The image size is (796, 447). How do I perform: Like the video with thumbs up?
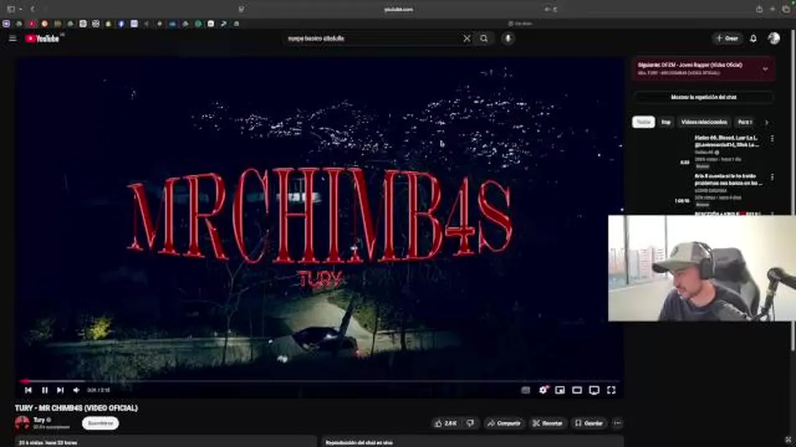pos(446,423)
